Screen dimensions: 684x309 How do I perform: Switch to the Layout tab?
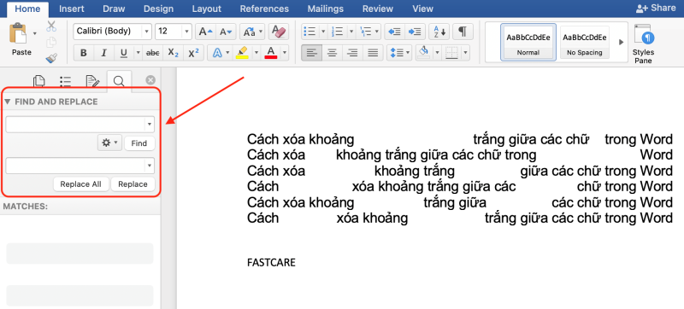pyautogui.click(x=206, y=9)
